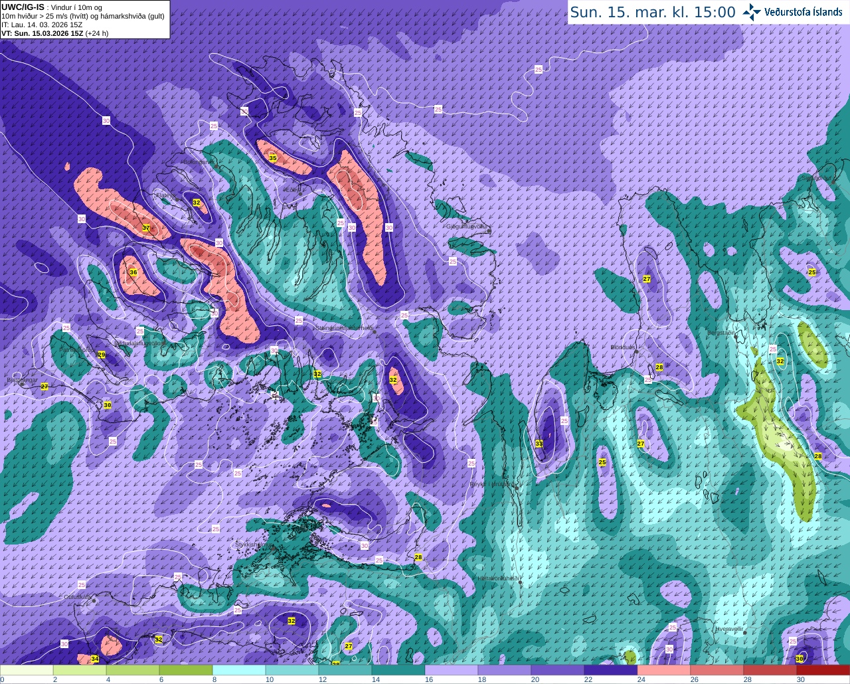Click the '10m hviður > 25 m/s' description line
Screen dimensions: 850x684
pyautogui.click(x=83, y=15)
